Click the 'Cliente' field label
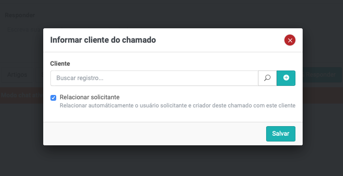Viewport: 343px width, 176px height. [60, 64]
